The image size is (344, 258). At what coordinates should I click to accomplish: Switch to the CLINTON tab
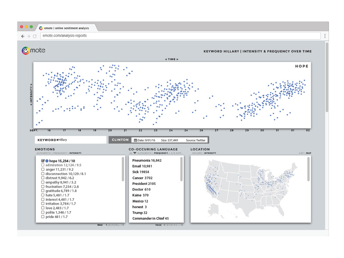(x=120, y=140)
